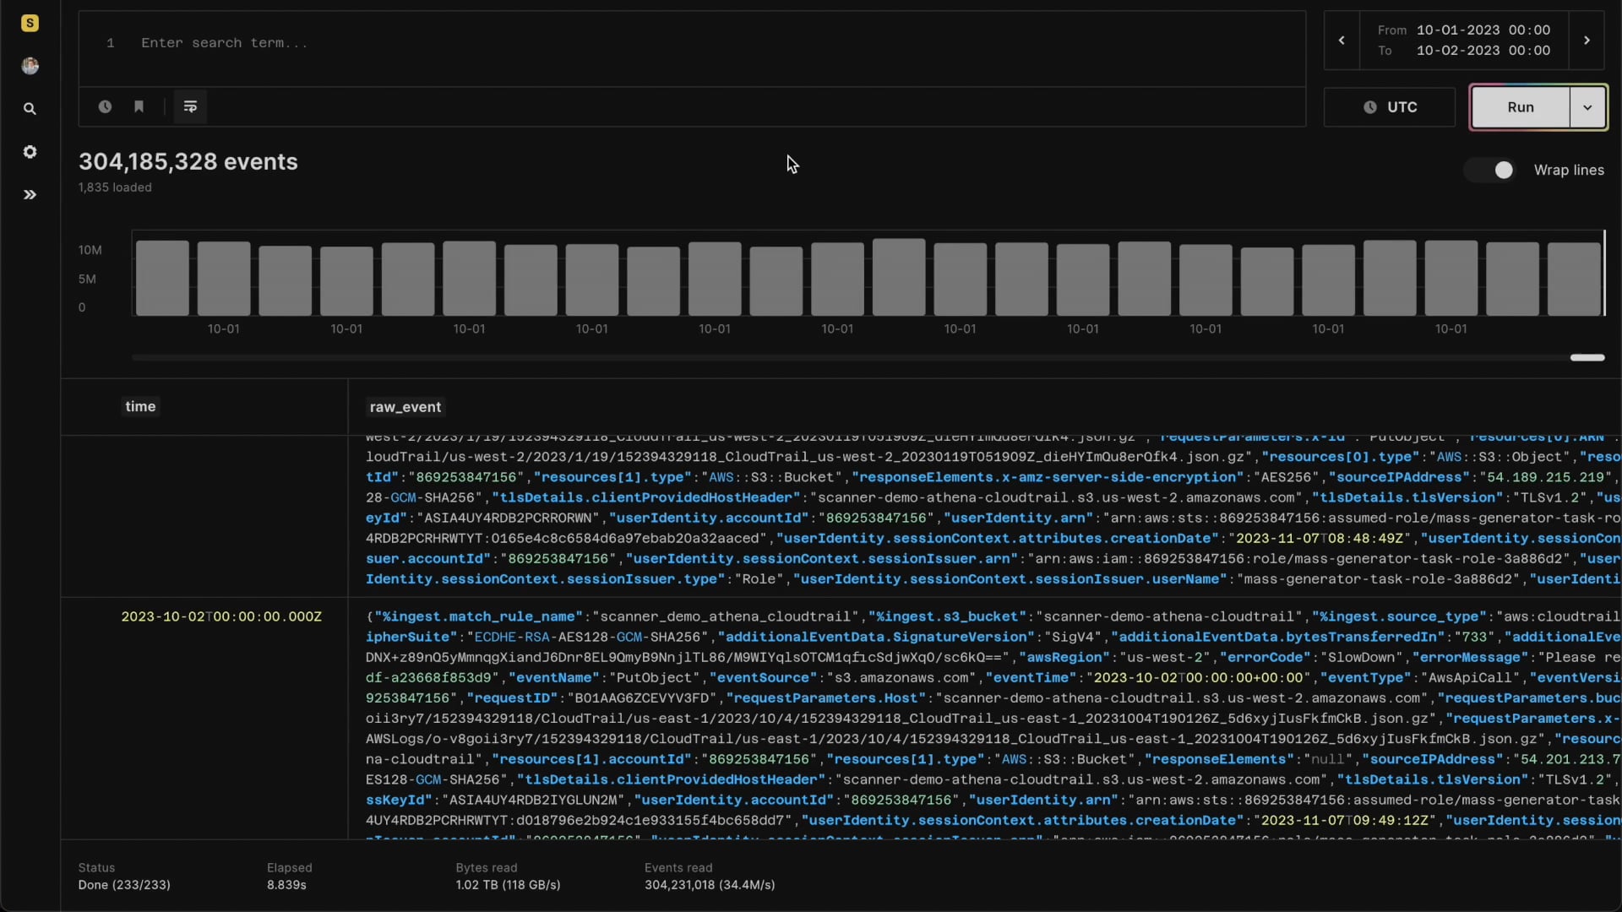Select the time column header
This screenshot has height=912, width=1622.
[140, 406]
